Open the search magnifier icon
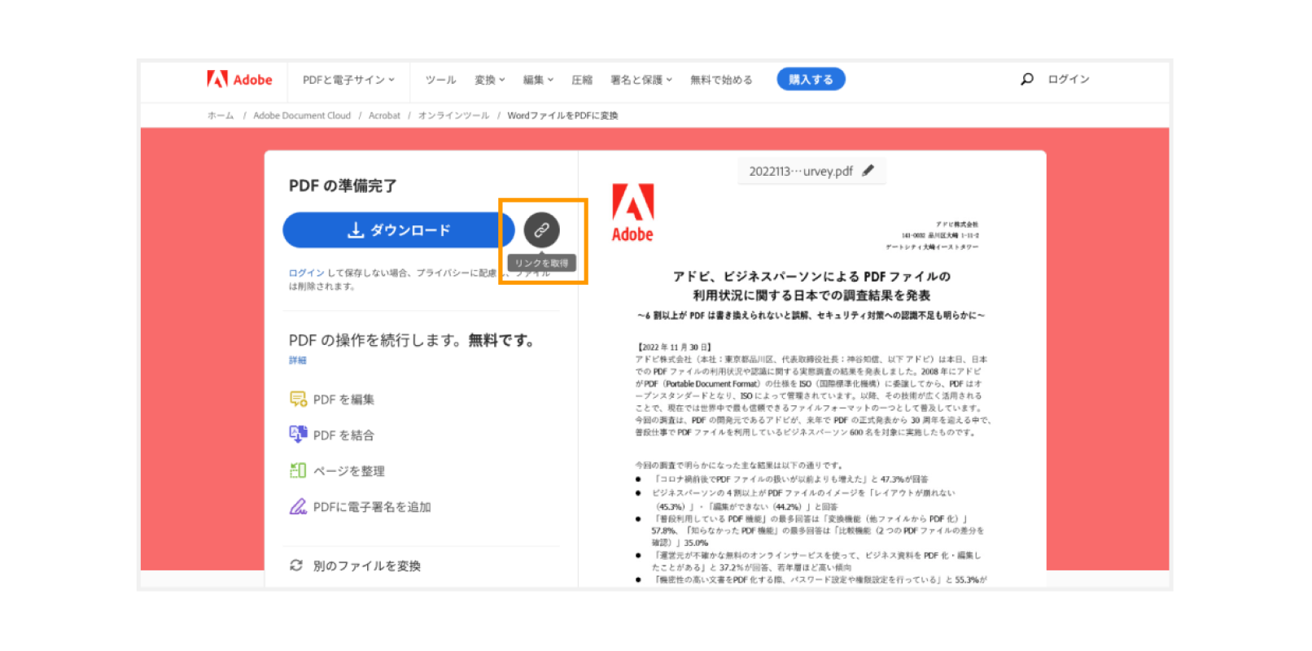Viewport: 1312px width, 651px height. point(1027,79)
